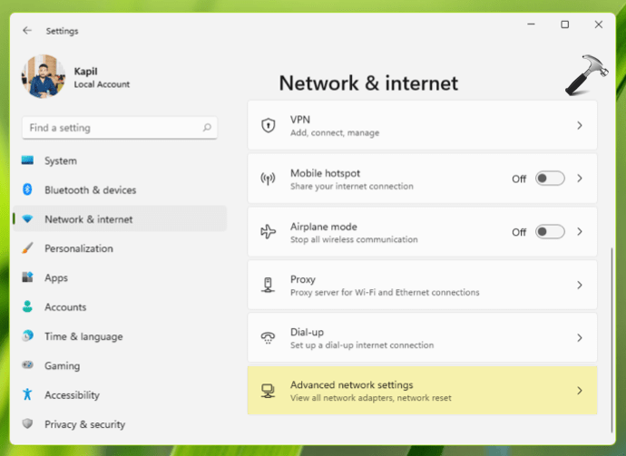Click the Gaming controller icon
The height and width of the screenshot is (456, 626).
click(x=27, y=365)
